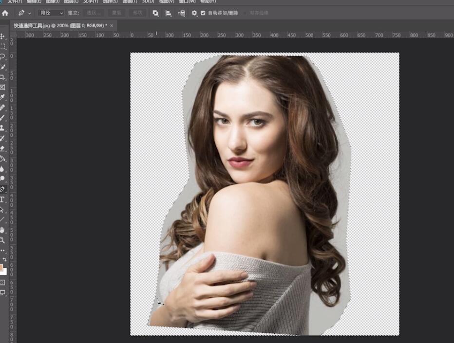Open the path arrangement options
The width and height of the screenshot is (454, 343).
[x=182, y=13]
